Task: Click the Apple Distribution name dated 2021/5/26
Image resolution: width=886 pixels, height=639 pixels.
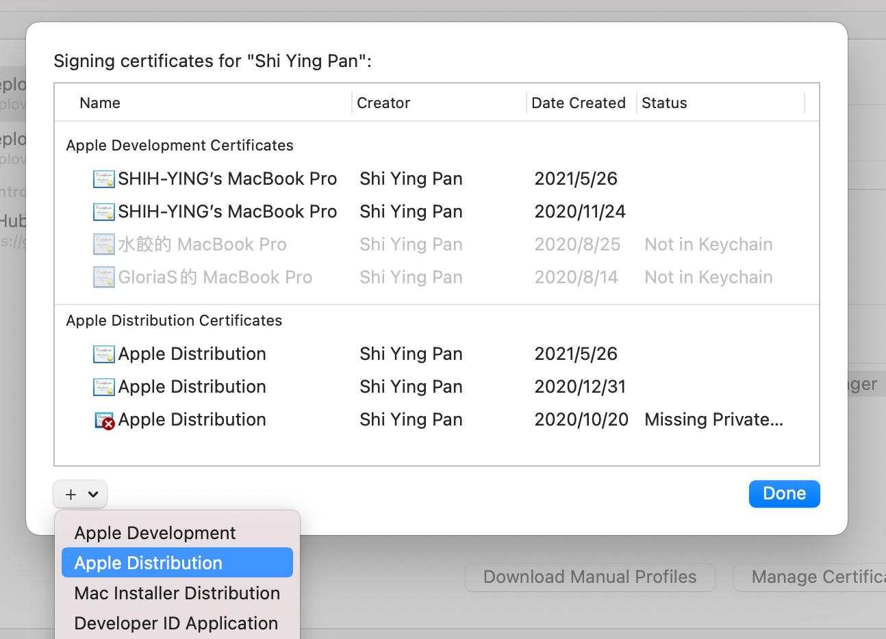Action: [192, 354]
